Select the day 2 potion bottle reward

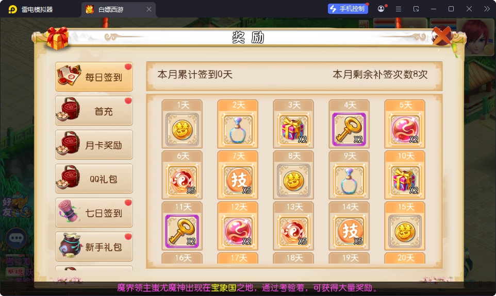(x=238, y=129)
